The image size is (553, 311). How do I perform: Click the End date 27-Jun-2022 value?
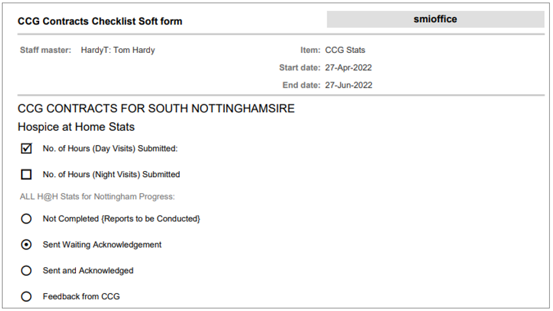348,85
